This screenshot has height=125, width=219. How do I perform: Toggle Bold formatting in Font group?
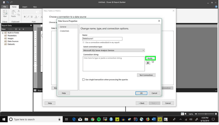coord(25,17)
